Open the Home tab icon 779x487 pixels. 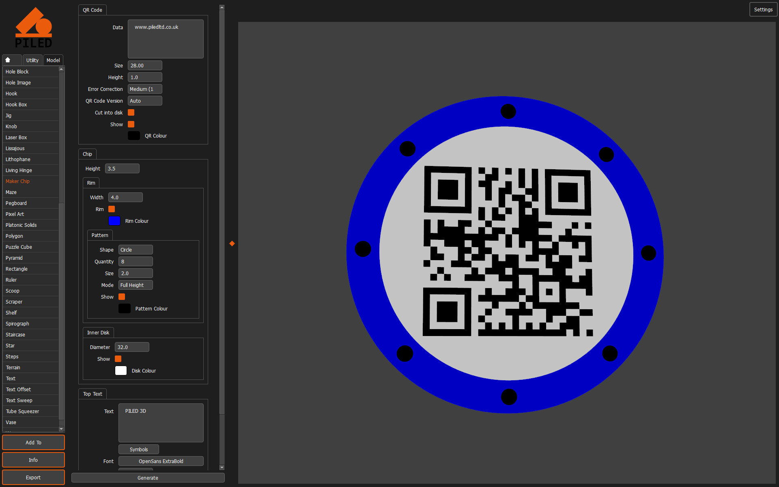(8, 60)
